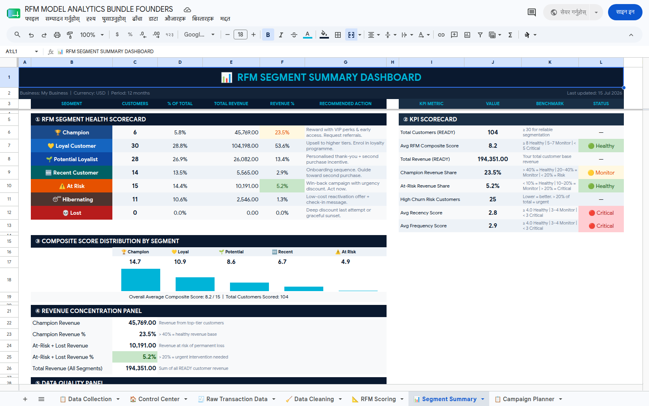Open the घुसाउनुहोस् menu
649x406 pixels.
pyautogui.click(x=114, y=19)
